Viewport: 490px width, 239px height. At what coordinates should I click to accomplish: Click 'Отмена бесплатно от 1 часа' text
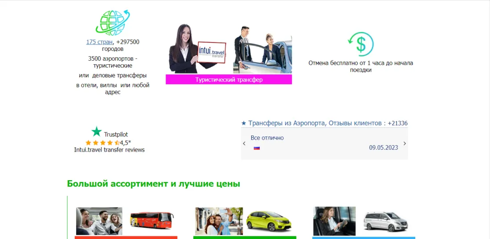tap(361, 66)
